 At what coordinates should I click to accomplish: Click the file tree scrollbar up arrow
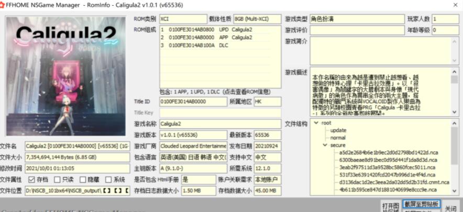(455, 124)
